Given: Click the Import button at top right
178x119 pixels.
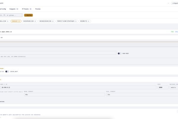Looking at the screenshot, I should tap(175, 3).
